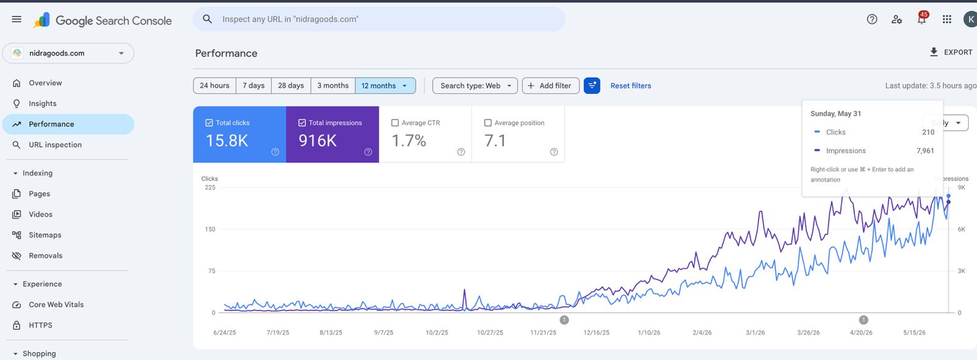Open the hamburger main menu
Image resolution: width=977 pixels, height=360 pixels.
click(x=16, y=20)
